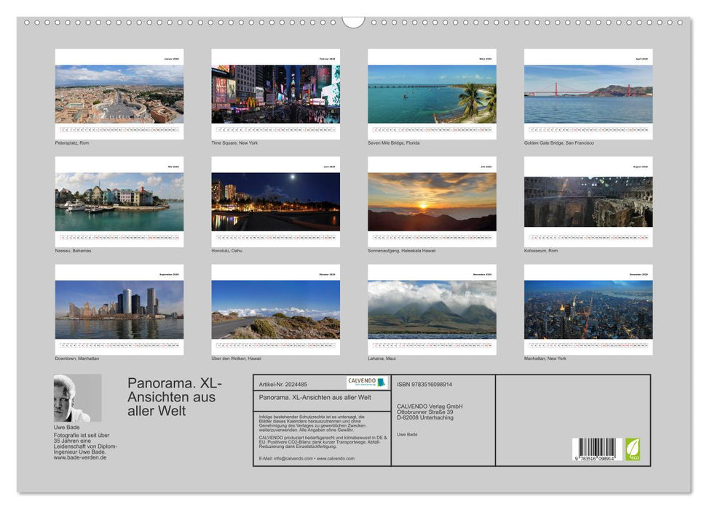Select the title Panorama. XL-Ansichten aus aller Welt

(x=170, y=396)
